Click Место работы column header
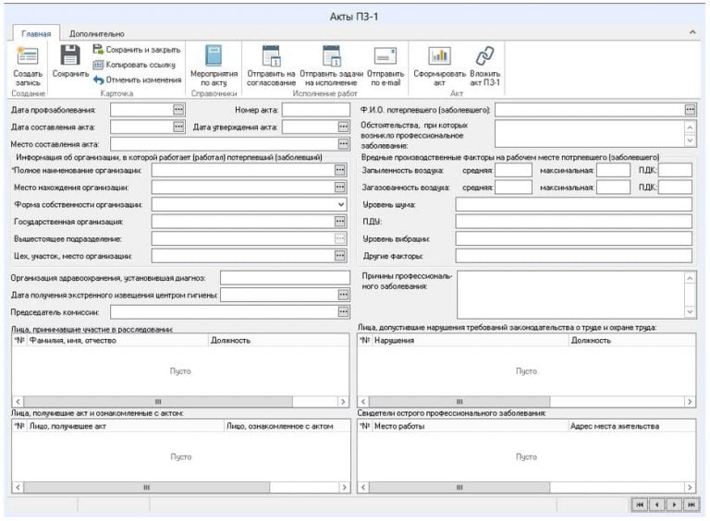Viewport: 710px width, 521px height. click(471, 426)
